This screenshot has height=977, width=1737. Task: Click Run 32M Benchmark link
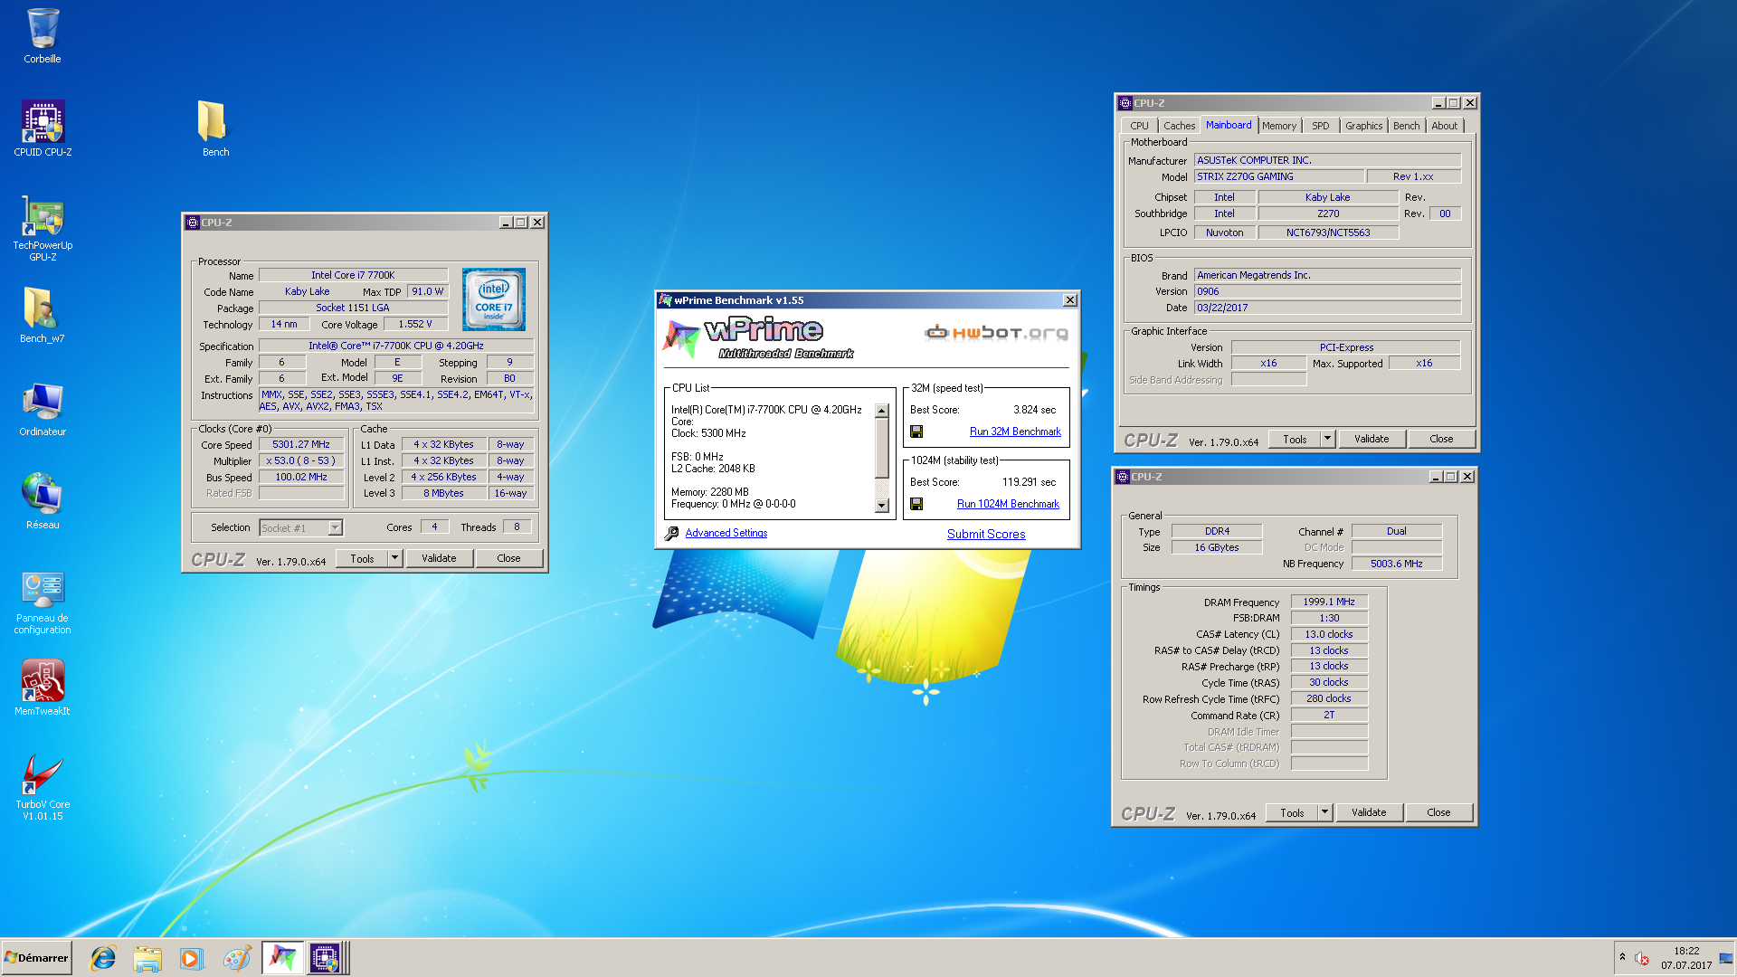1015,432
